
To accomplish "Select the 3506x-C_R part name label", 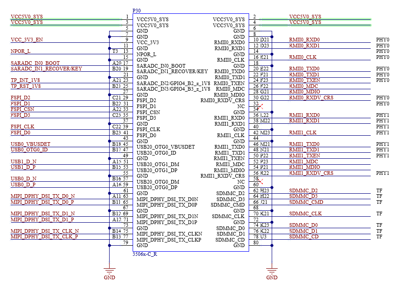I will pyautogui.click(x=145, y=254).
